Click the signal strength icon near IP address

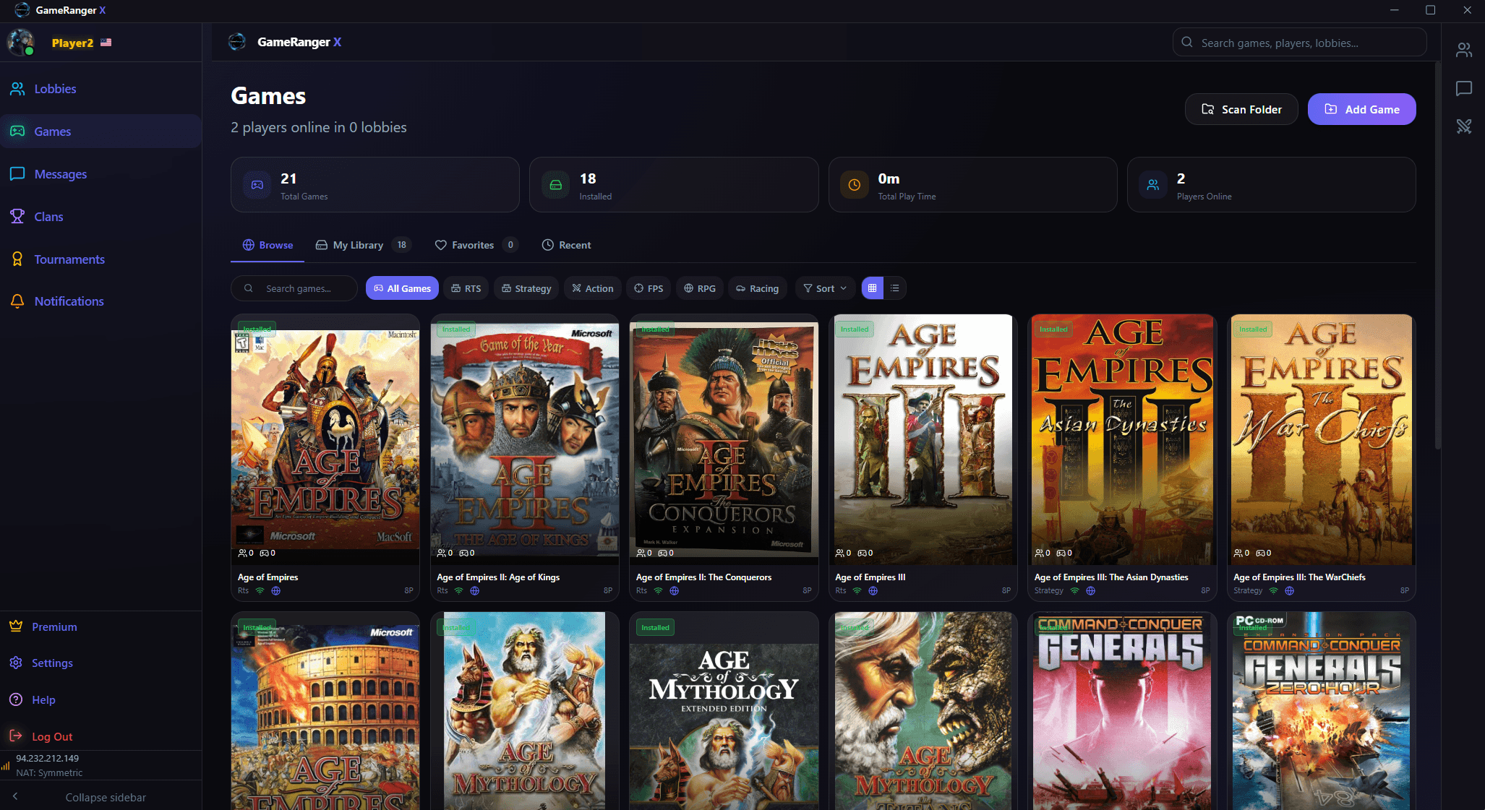click(6, 765)
